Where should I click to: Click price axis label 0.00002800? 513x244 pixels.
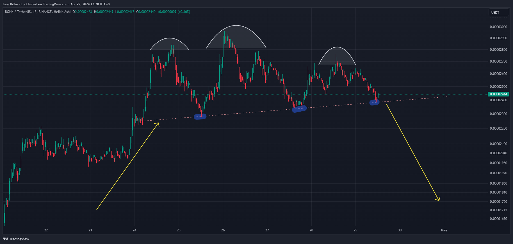click(498, 50)
